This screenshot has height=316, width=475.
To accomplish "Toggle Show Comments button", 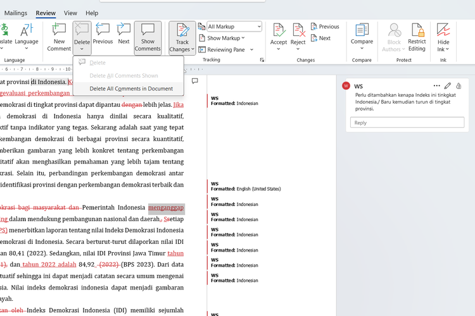I will click(x=148, y=37).
